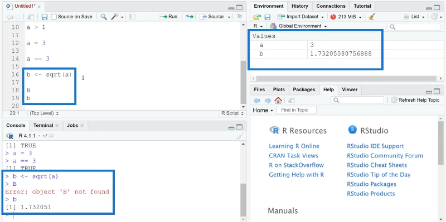Open the R on StackOverflow link

coord(297,165)
